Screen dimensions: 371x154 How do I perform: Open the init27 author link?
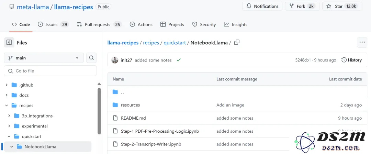[x=126, y=60]
